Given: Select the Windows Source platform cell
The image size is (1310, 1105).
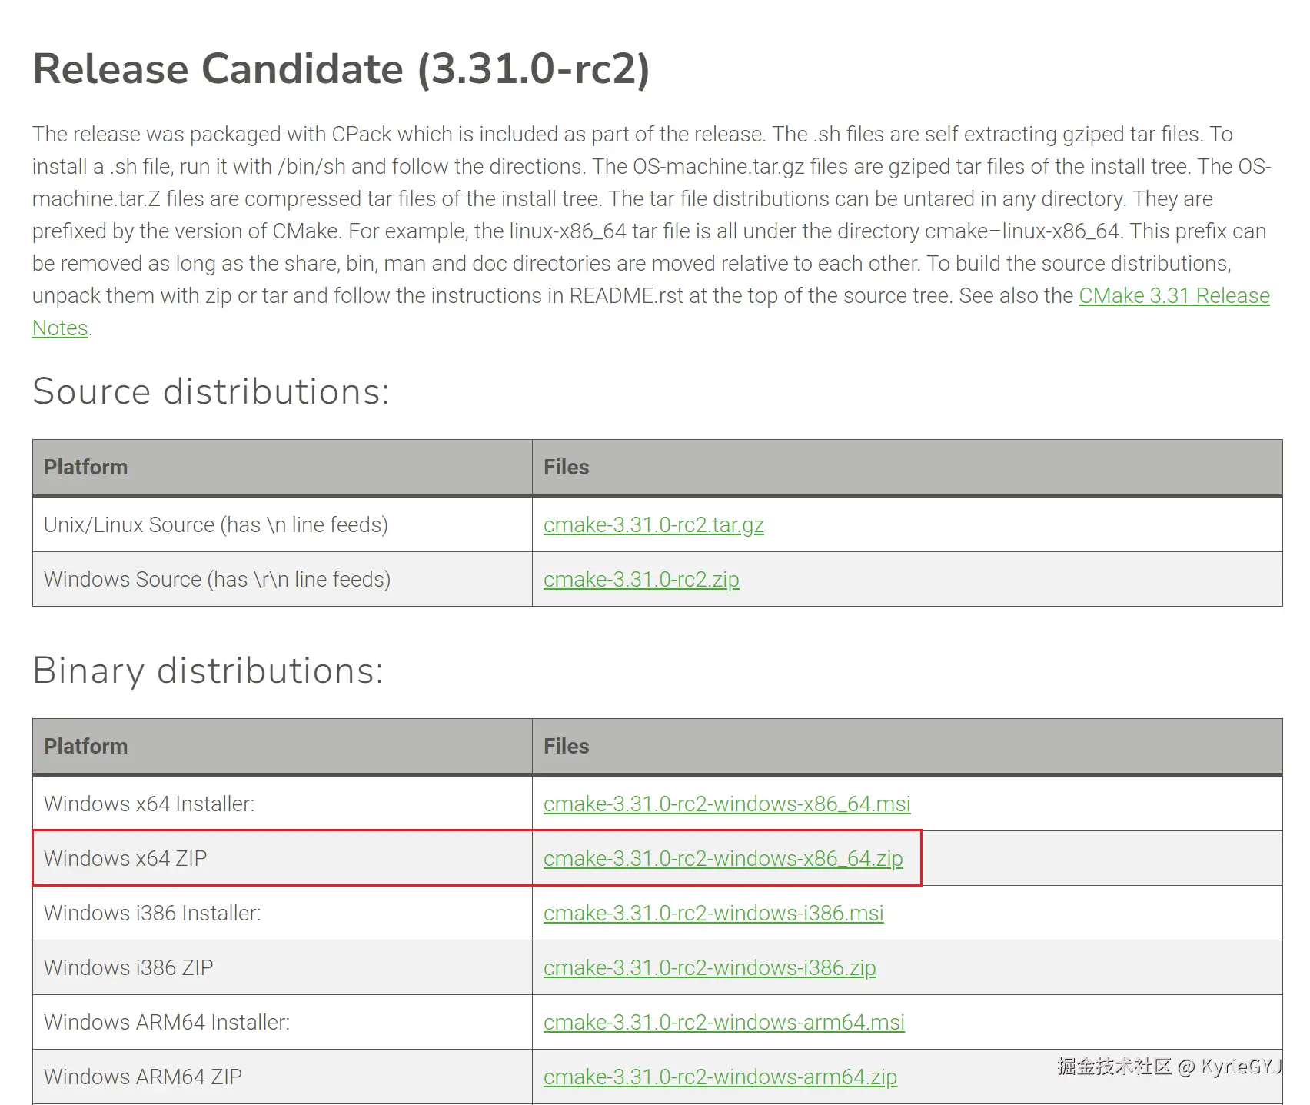Looking at the screenshot, I should [282, 579].
